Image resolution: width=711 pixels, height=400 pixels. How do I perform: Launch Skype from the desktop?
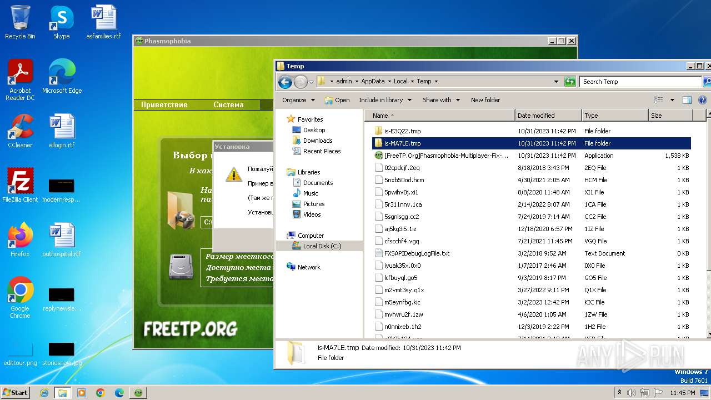61,22
